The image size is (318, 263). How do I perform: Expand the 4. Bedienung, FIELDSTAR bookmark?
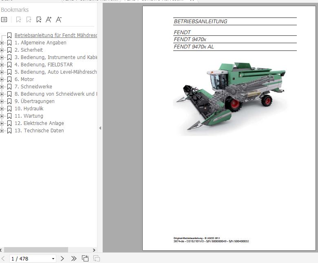pos(2,65)
